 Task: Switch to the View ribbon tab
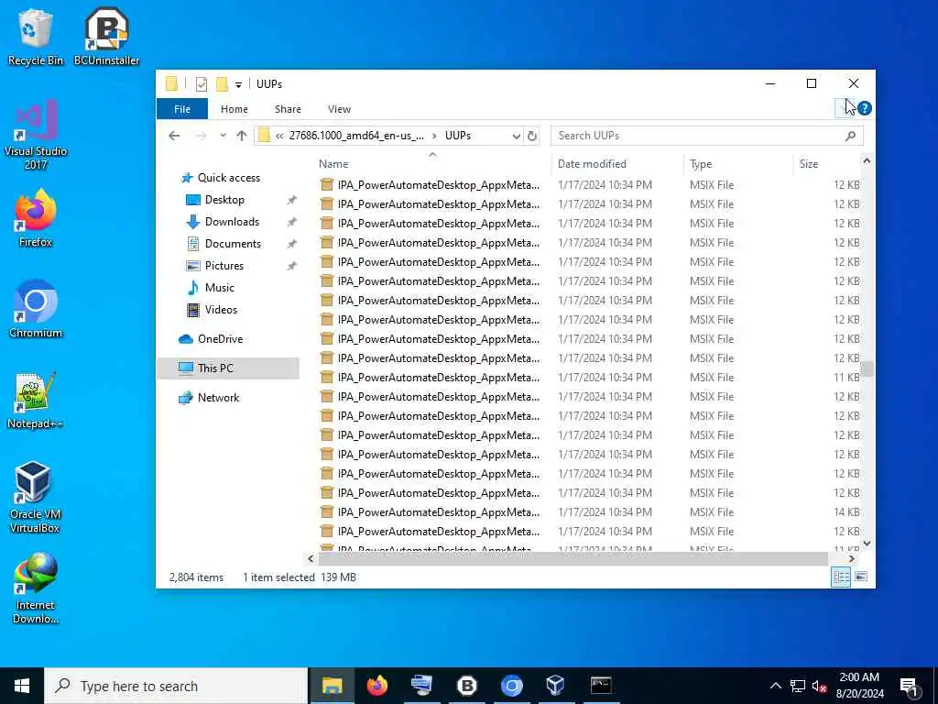coord(339,109)
